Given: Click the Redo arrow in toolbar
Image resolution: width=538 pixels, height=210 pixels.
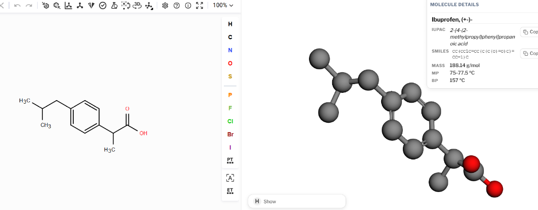Looking at the screenshot, I should (x=29, y=6).
